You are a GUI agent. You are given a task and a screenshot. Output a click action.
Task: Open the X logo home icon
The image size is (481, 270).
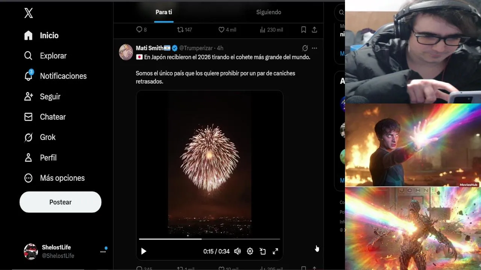29,13
